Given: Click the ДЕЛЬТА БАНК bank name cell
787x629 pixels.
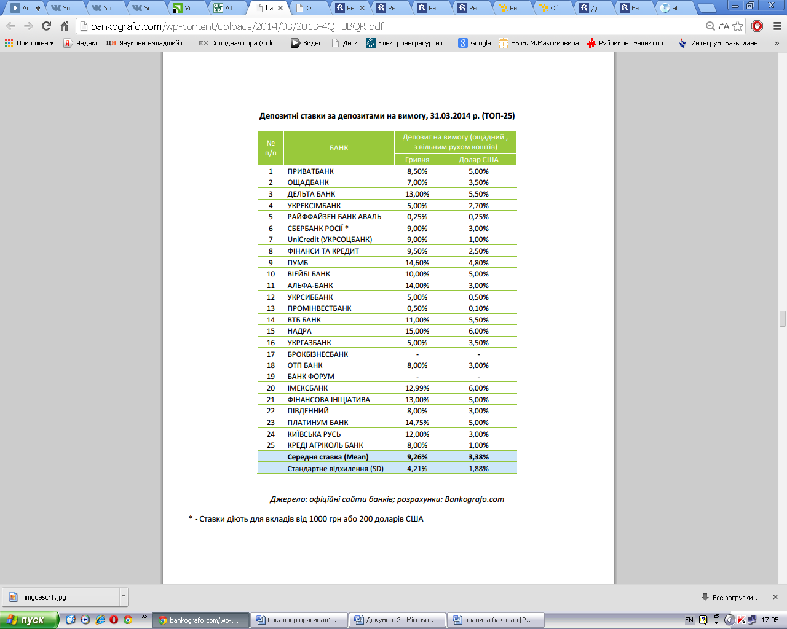Looking at the screenshot, I should tap(311, 194).
